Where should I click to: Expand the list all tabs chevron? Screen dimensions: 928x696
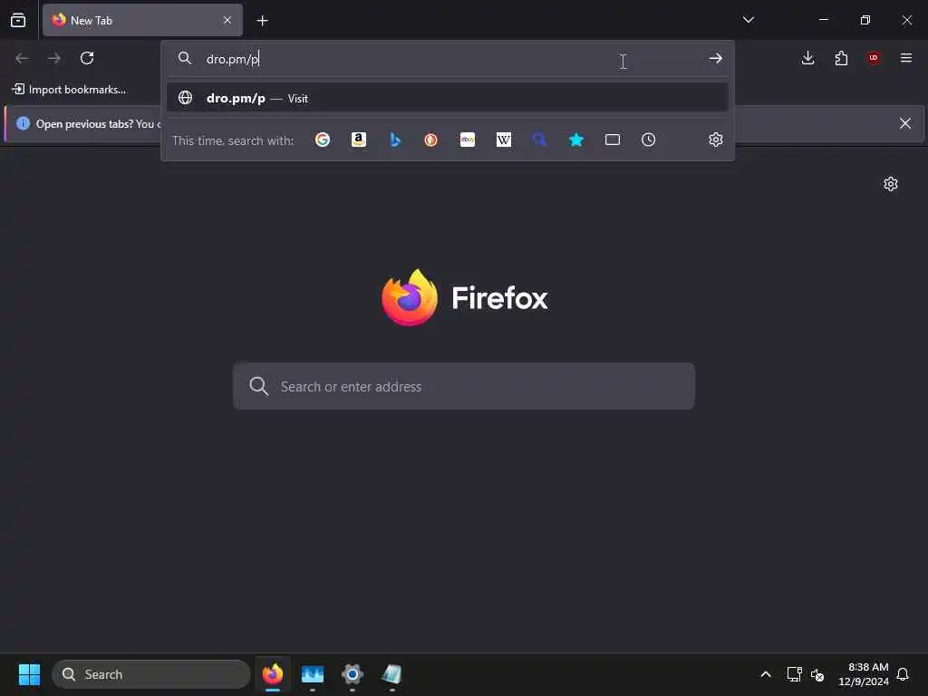[x=748, y=20]
